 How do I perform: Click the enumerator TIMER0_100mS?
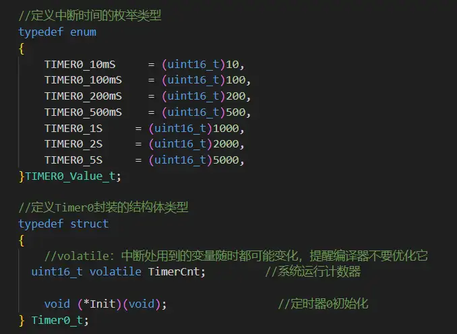83,80
